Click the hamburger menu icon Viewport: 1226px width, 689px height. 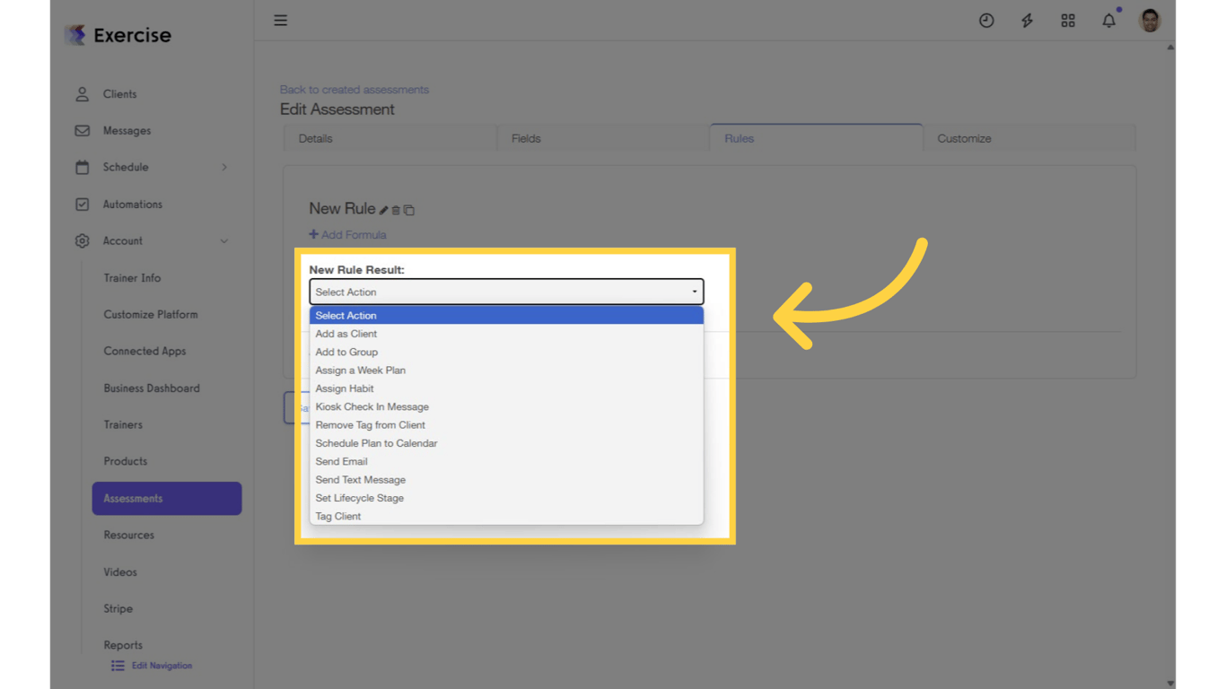[x=280, y=20]
